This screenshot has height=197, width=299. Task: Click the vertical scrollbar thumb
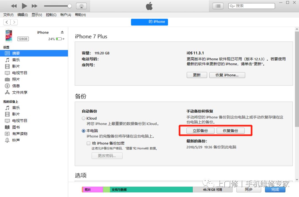(297, 79)
